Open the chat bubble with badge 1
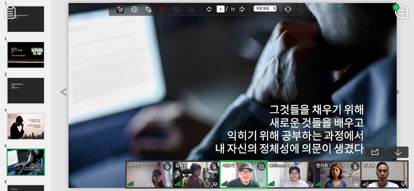Viewport: 414px width, 191px height. (x=401, y=12)
